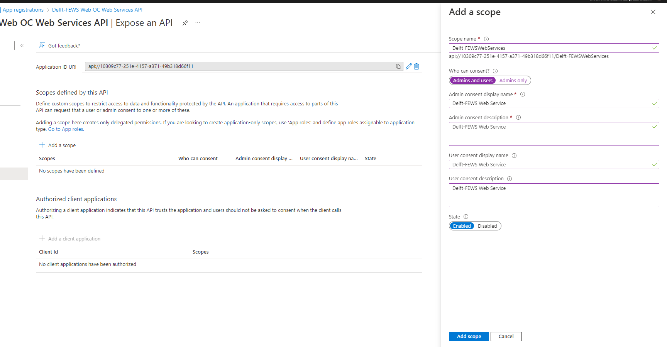Viewport: 667px width, 347px height.
Task: Click the State column header
Action: click(371, 159)
